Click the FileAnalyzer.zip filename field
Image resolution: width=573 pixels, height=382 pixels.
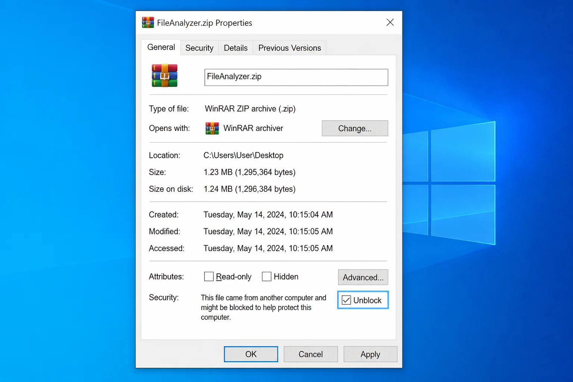(296, 77)
